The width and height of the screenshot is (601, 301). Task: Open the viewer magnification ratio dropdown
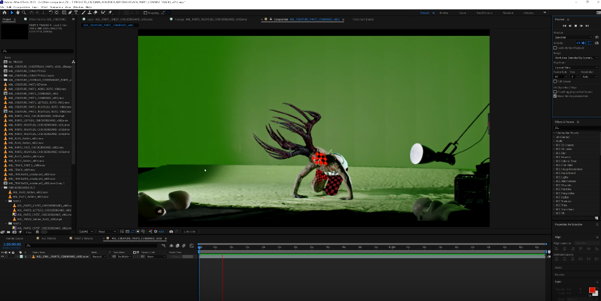pos(86,232)
